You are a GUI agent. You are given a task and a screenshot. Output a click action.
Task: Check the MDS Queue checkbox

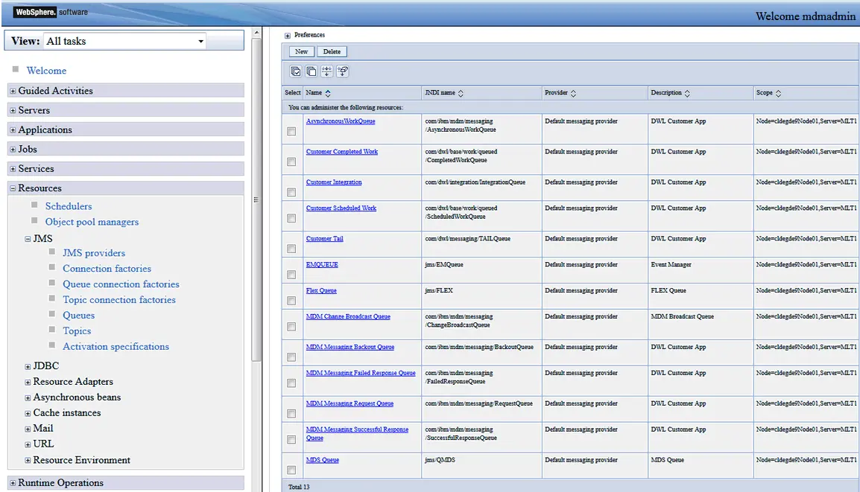point(291,469)
